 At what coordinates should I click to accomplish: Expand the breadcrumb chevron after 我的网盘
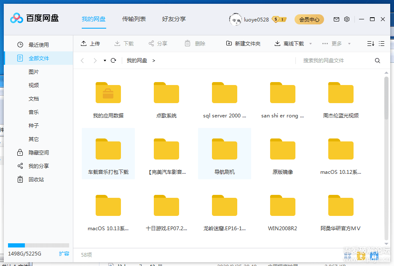(154, 61)
